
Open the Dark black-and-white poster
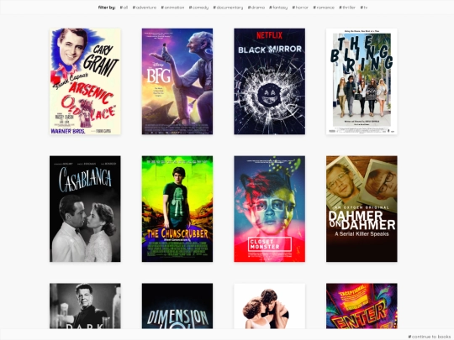pos(85,306)
